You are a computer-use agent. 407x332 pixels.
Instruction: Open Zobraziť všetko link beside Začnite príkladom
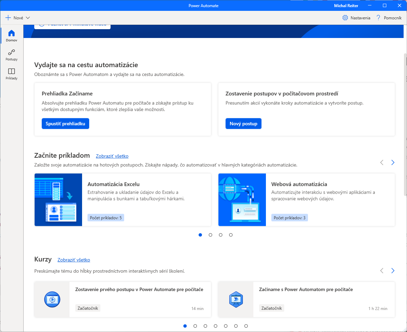pyautogui.click(x=112, y=156)
